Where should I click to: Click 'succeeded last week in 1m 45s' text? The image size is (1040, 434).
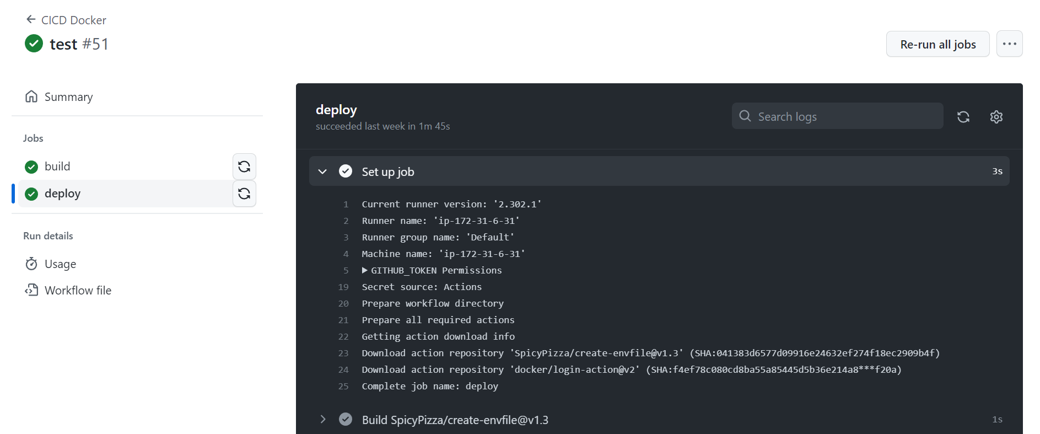[382, 126]
